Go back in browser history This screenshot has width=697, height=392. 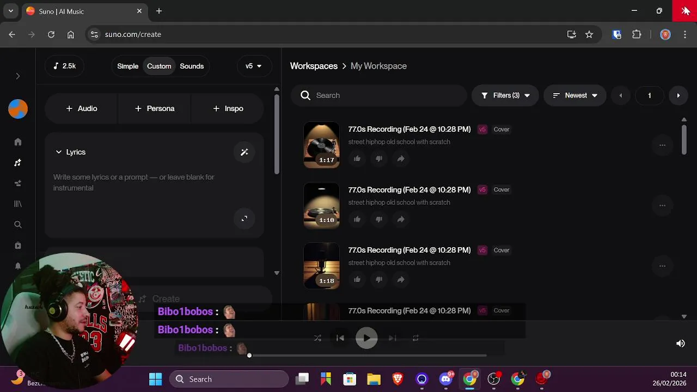tap(12, 34)
